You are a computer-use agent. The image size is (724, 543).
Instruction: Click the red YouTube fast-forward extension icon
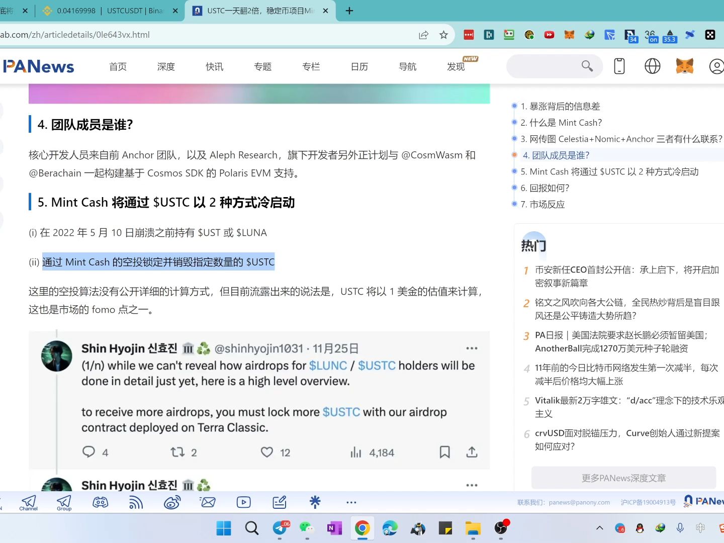[x=549, y=35]
